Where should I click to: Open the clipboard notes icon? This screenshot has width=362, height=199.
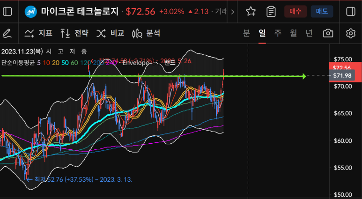pos(271,12)
